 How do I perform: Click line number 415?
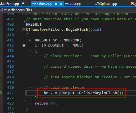tap(10, 61)
